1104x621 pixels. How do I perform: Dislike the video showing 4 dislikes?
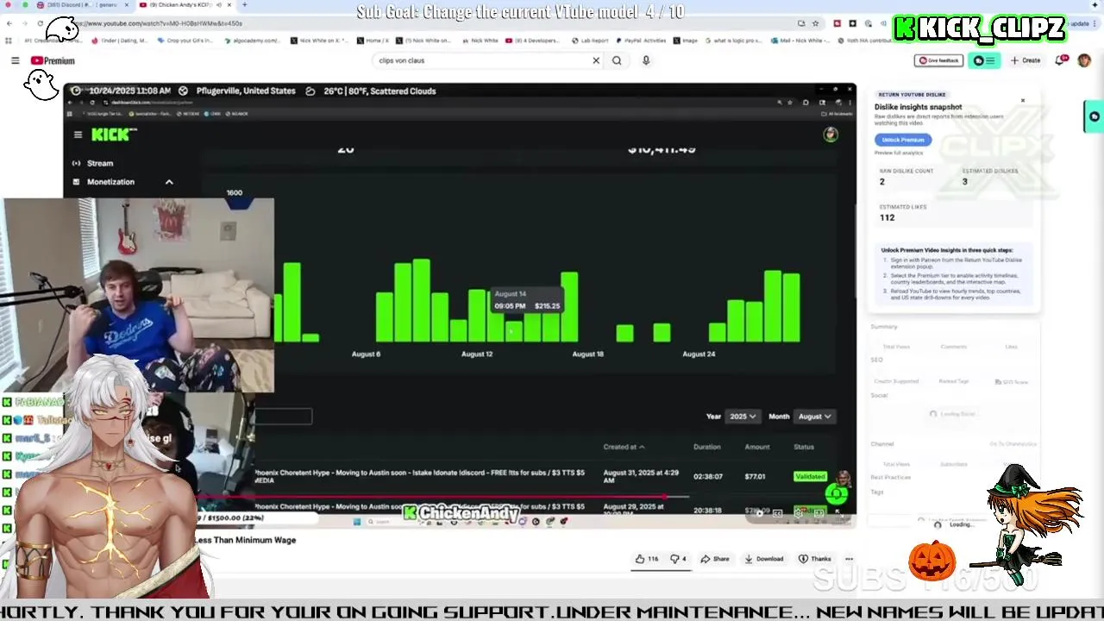click(679, 559)
